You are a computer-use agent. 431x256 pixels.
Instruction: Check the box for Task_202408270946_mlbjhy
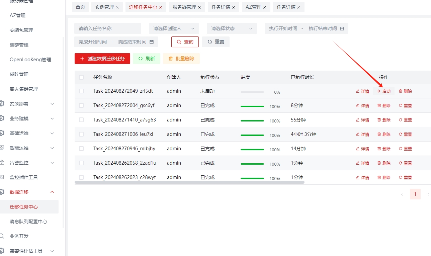click(x=81, y=149)
